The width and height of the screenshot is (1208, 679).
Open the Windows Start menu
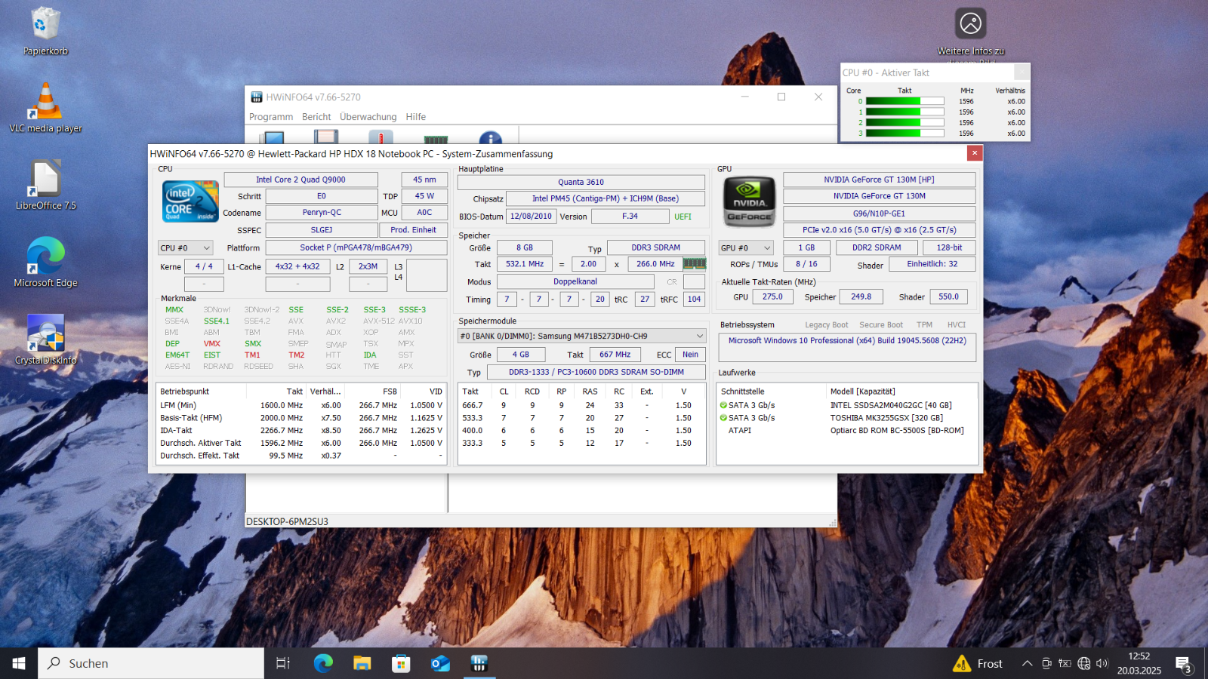click(x=19, y=663)
